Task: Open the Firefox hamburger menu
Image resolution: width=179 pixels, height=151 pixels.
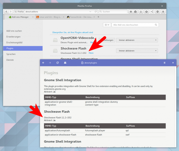Action: pos(163,12)
